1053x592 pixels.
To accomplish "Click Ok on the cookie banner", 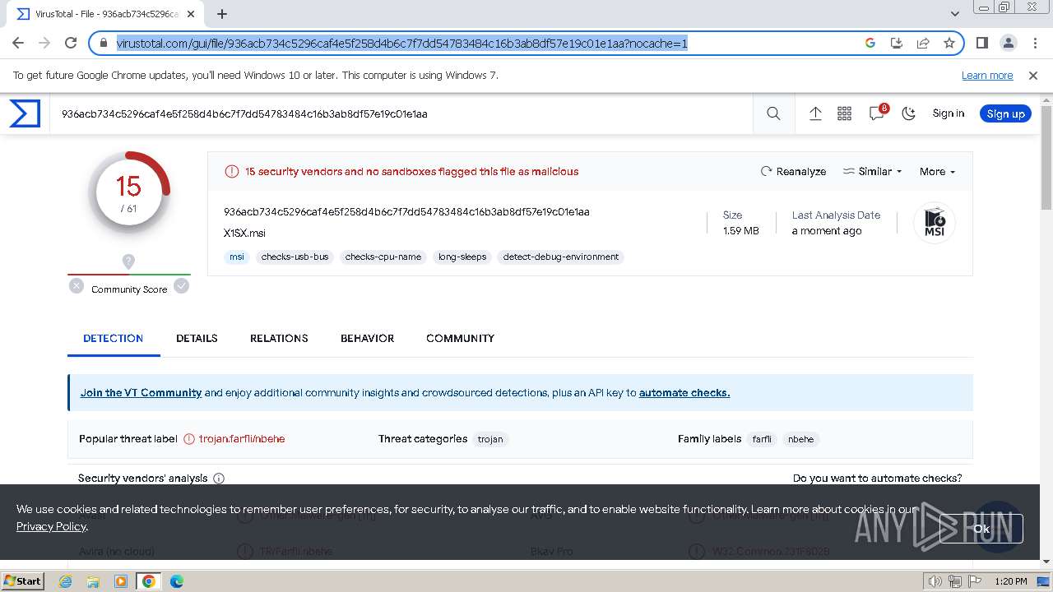I will point(981,529).
